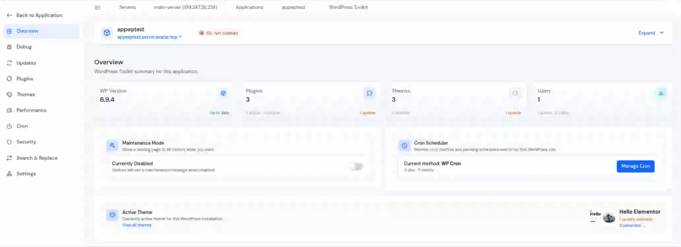Click the Overview page heading
Viewport: 681px width, 247px height.
tap(108, 62)
